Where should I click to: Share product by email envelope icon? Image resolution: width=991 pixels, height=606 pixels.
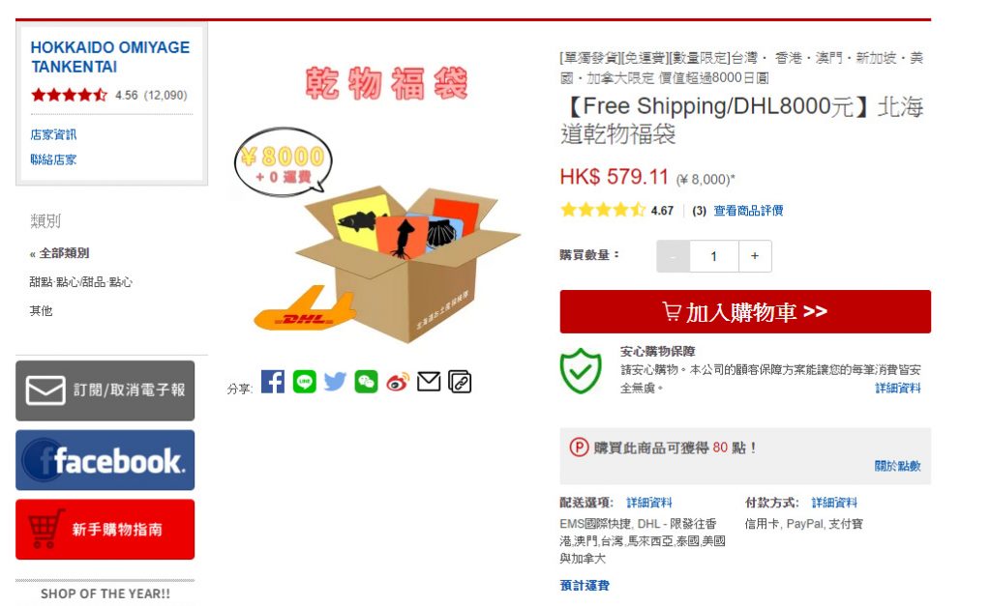point(429,382)
